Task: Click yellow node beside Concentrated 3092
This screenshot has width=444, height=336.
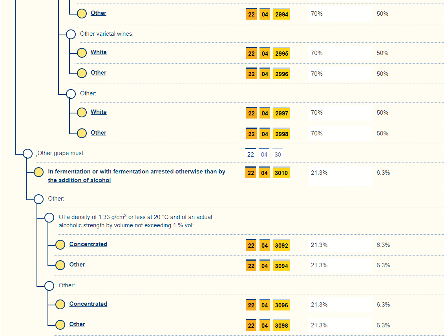Action: tap(60, 245)
